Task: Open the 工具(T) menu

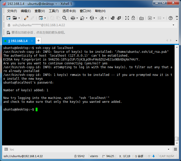Action: coord(54,11)
